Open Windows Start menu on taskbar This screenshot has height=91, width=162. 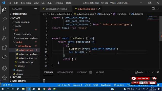[x=2, y=89]
